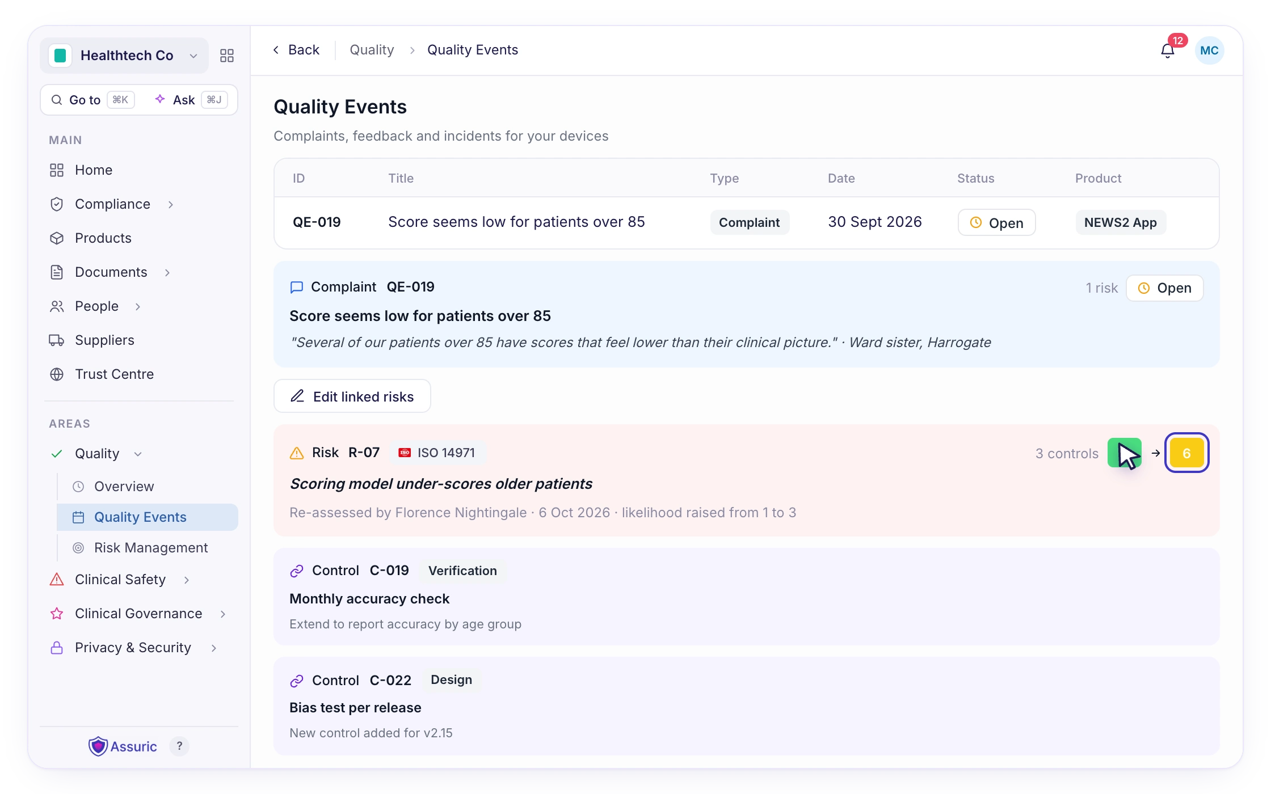The width and height of the screenshot is (1271, 794).
Task: Click the NEWS2 App product tag
Action: [x=1121, y=222]
